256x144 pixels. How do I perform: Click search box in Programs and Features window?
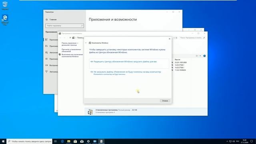192,38
